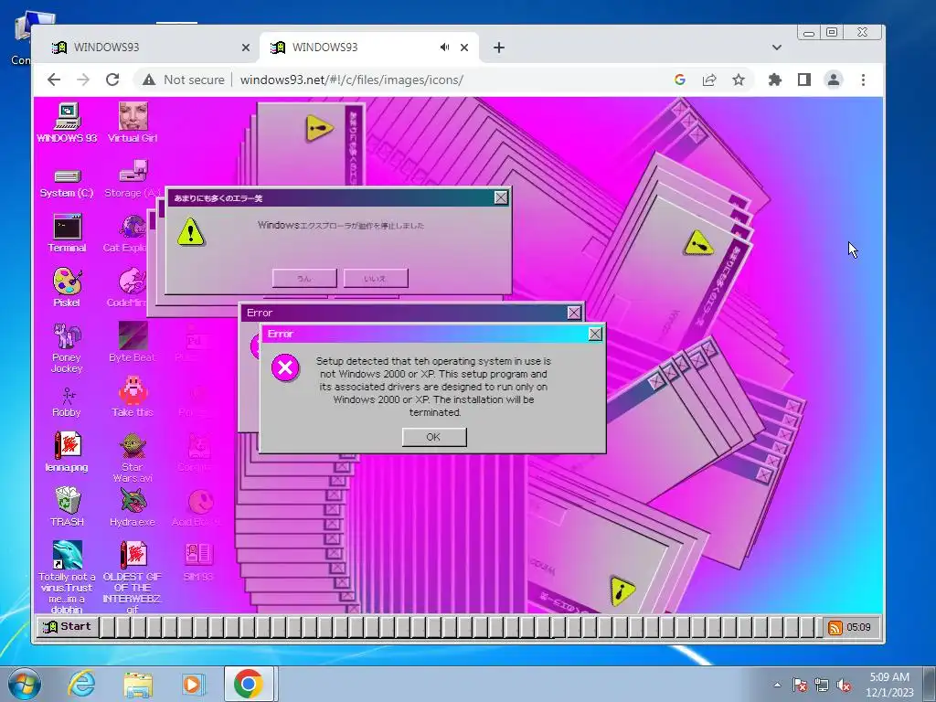Open the Chrome profile avatar menu

click(x=834, y=80)
